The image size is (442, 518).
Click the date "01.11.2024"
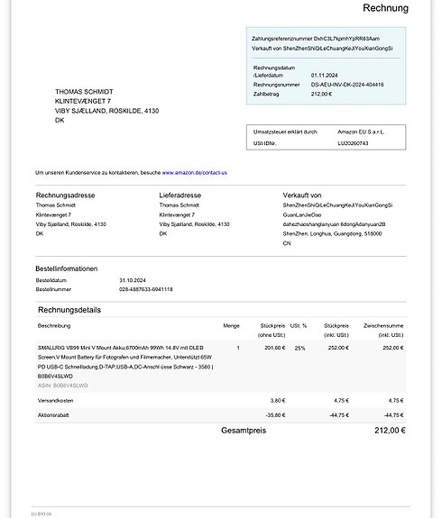point(324,76)
